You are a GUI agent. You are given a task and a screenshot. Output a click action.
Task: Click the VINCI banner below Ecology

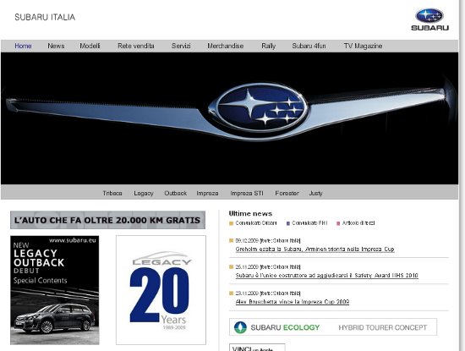point(257,348)
